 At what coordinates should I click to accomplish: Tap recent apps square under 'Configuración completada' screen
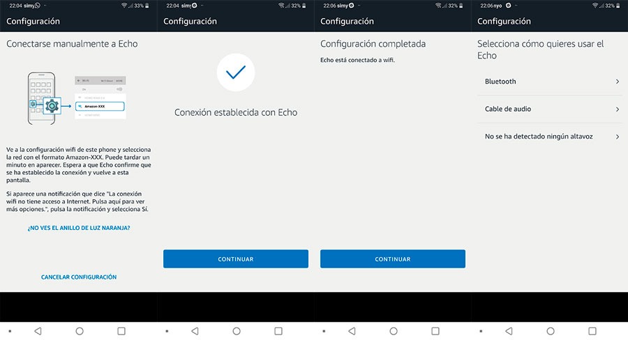point(435,330)
